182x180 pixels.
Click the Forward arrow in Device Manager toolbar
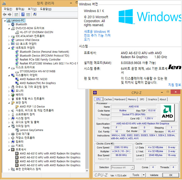(x=10, y=15)
